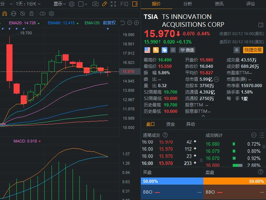The height and width of the screenshot is (200, 266).
Task: Reset chart zoom with the undo arrow
Action: (x=123, y=23)
